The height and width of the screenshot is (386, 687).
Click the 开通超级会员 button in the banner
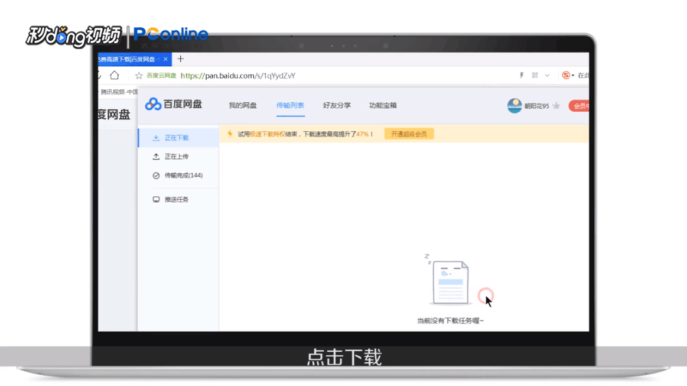pyautogui.click(x=409, y=134)
